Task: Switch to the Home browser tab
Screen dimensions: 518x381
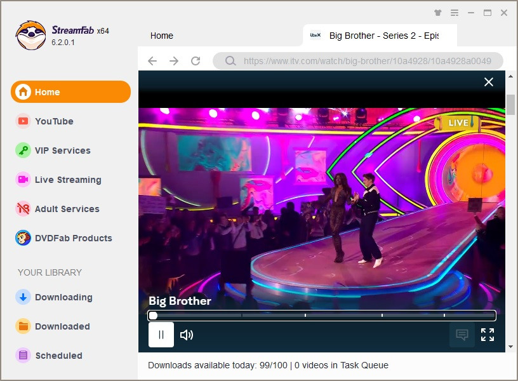Action: [161, 36]
